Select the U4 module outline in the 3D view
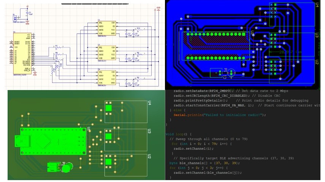Viewport: 325px width, 182px height. [x=125, y=112]
